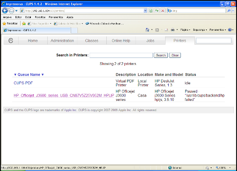The height and width of the screenshot is (171, 237).
Task: Select the Impressoras - CUPS 1.4.2 tab
Action: [x=36, y=30]
